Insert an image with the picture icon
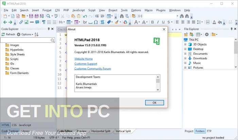 point(27,22)
